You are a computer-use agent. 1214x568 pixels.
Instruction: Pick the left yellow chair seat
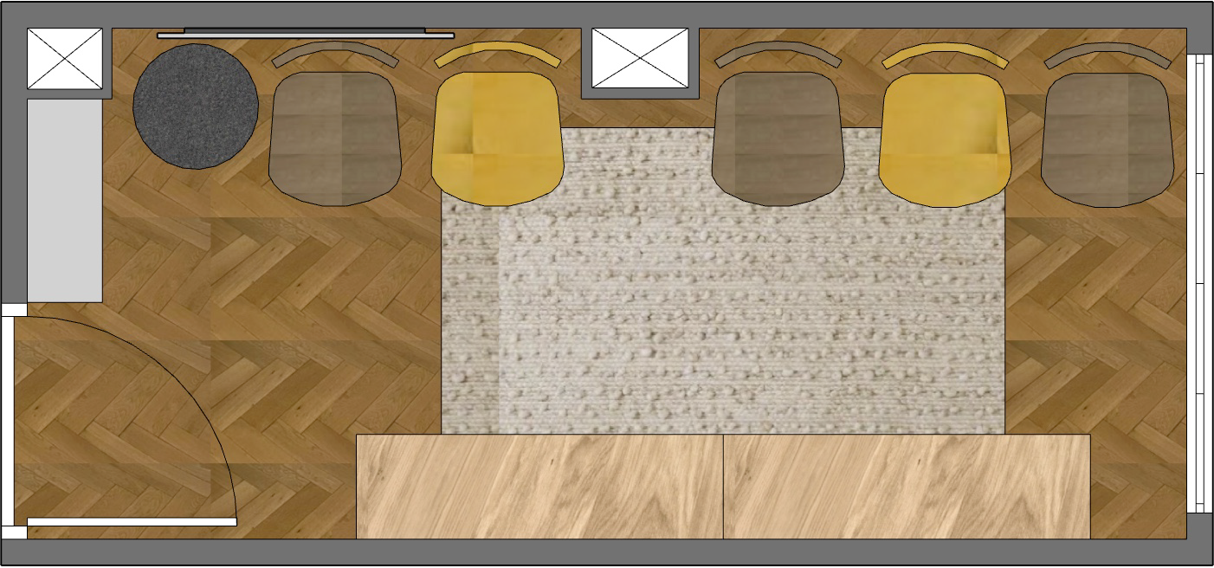click(x=496, y=139)
